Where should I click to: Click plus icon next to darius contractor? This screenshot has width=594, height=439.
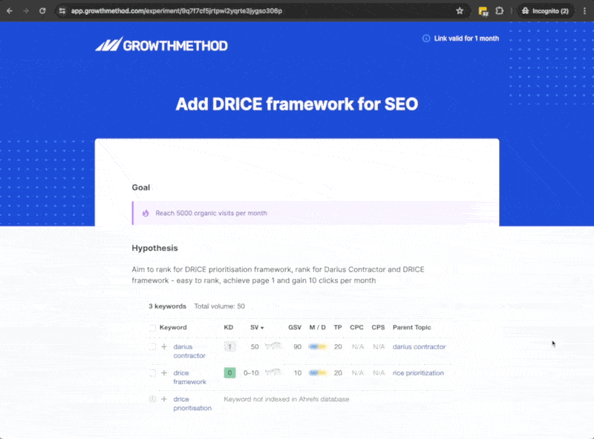(x=164, y=346)
